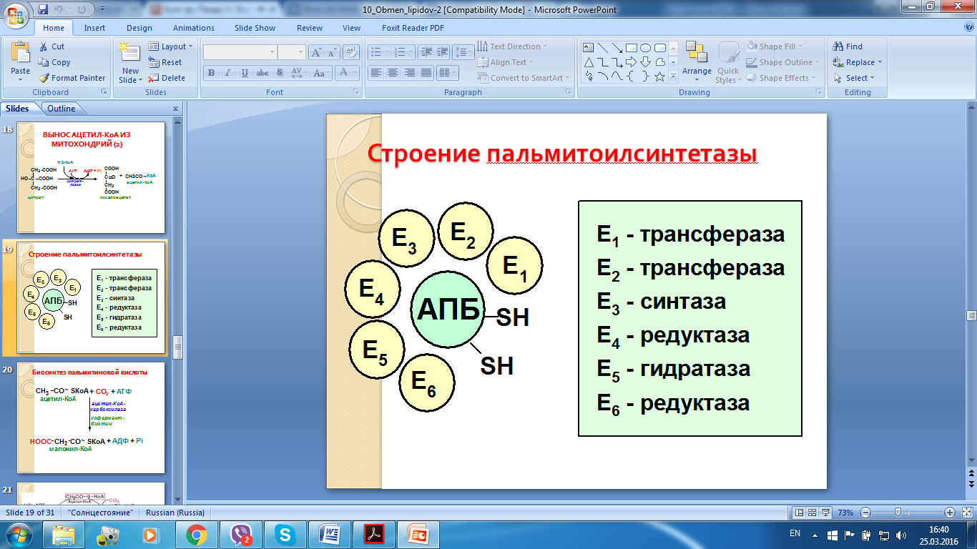Switch to Slide Sorter view

[x=812, y=513]
